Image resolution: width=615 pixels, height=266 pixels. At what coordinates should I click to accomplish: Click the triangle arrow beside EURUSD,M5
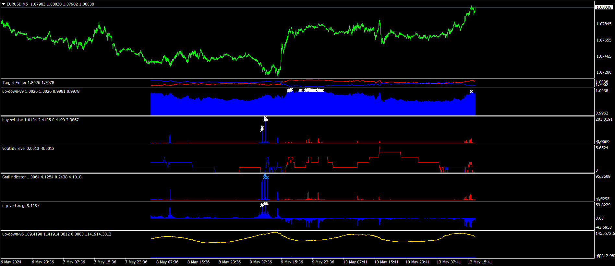coord(4,4)
